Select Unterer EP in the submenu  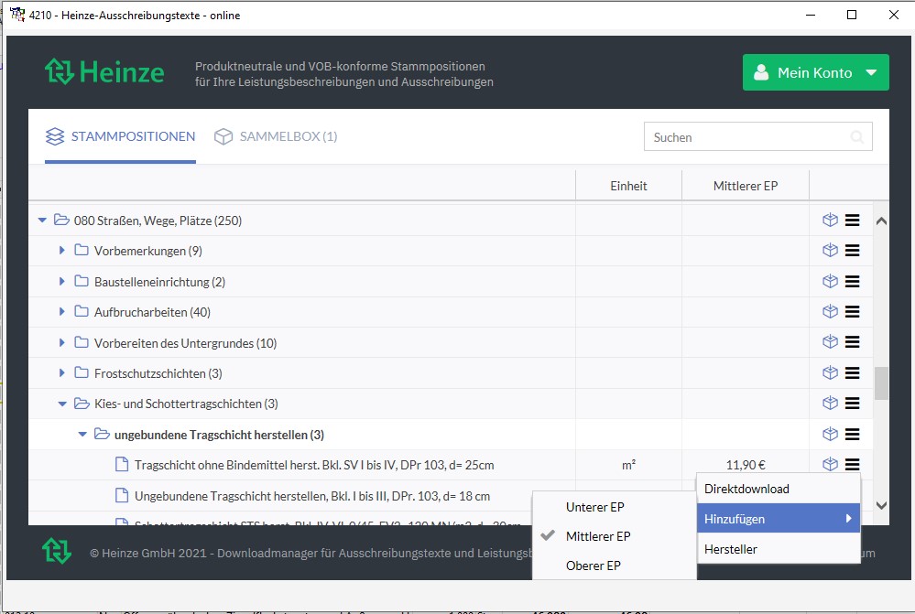(615, 507)
